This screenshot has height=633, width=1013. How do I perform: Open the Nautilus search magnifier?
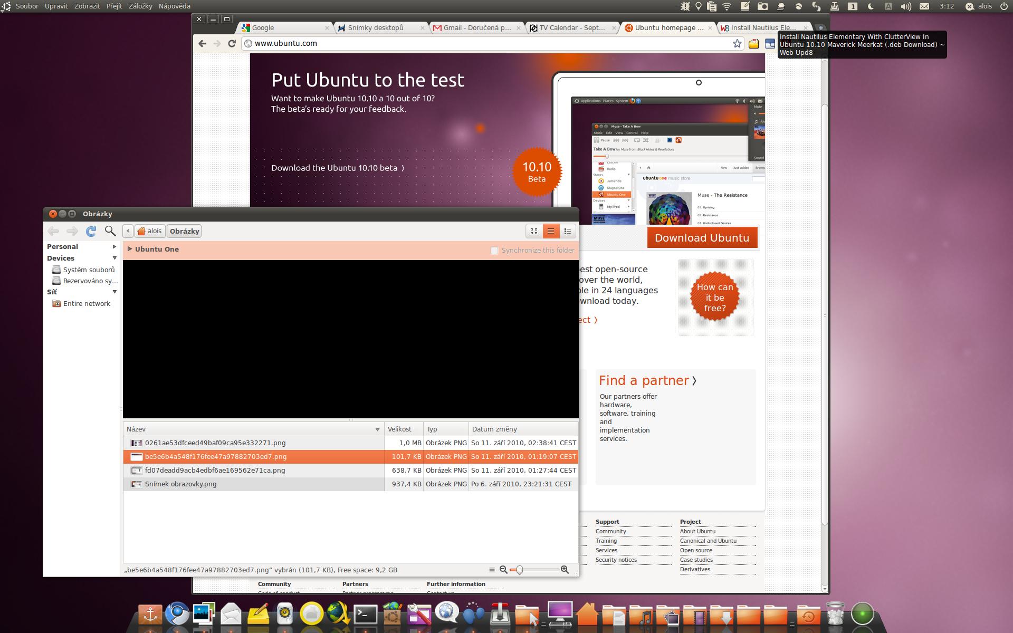click(110, 231)
